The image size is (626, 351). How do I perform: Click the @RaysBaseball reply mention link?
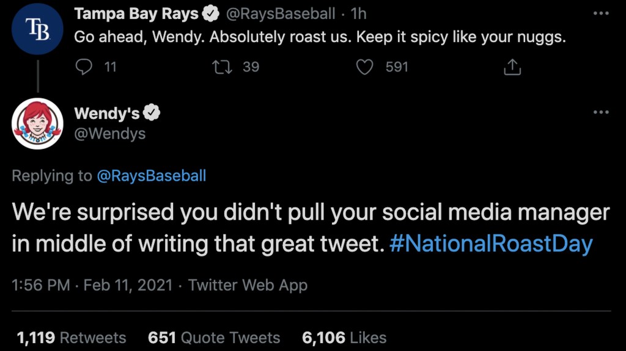(x=152, y=176)
